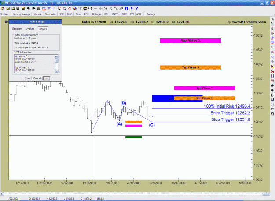Click Cancel in Trade Set-ups dialog
The height and width of the screenshot is (201, 275).
pos(37,78)
